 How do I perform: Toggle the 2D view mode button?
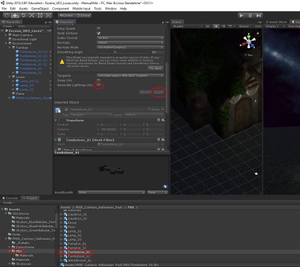(208, 26)
